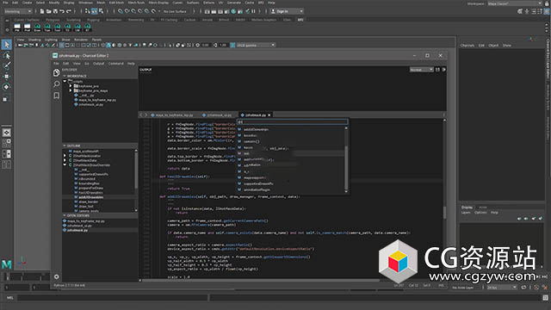Select draw_border method in Outline list

(88, 201)
